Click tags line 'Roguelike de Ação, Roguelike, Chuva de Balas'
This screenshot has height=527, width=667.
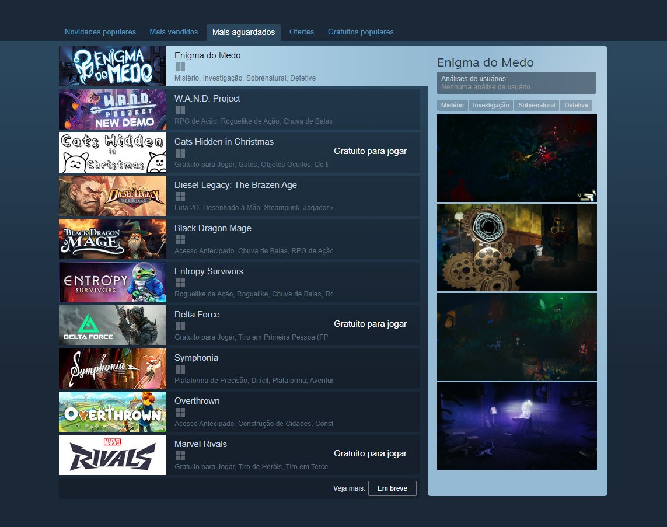click(x=253, y=294)
